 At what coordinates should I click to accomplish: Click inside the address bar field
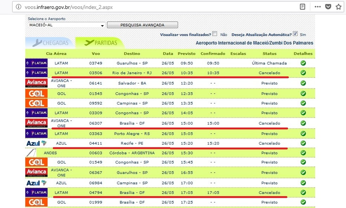point(141,7)
